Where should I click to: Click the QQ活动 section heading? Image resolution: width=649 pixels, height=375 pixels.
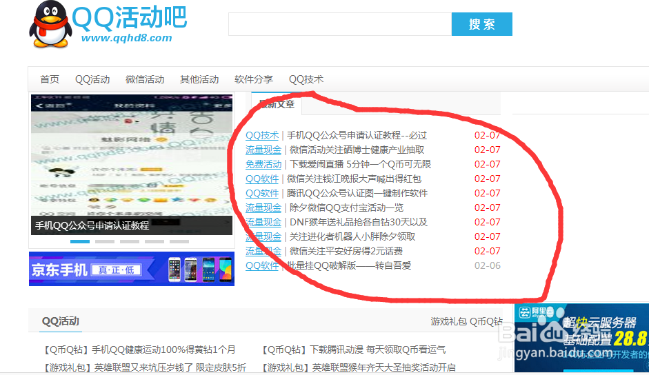tap(61, 321)
